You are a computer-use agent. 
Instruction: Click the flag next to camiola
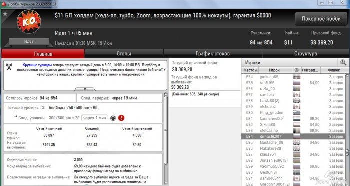pos(297,95)
